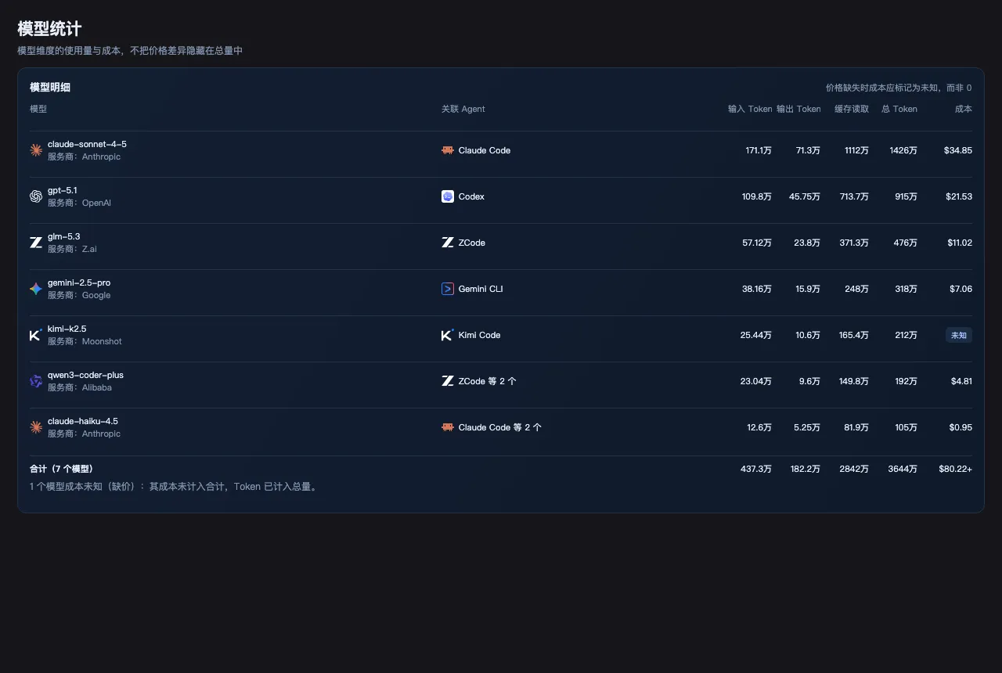The width and height of the screenshot is (1002, 673).
Task: Click the Gemini CLI agent name
Action: 481,289
